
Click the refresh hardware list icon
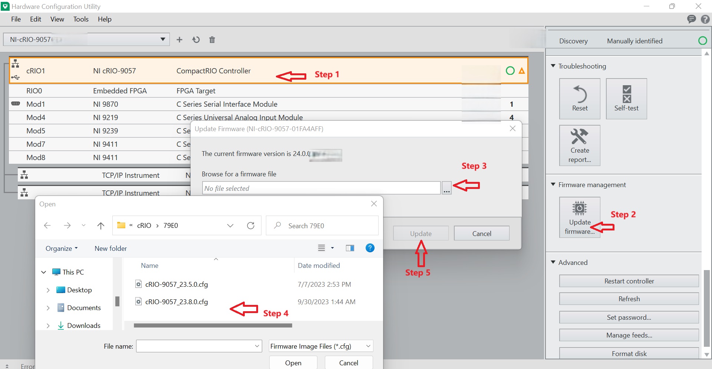tap(196, 40)
